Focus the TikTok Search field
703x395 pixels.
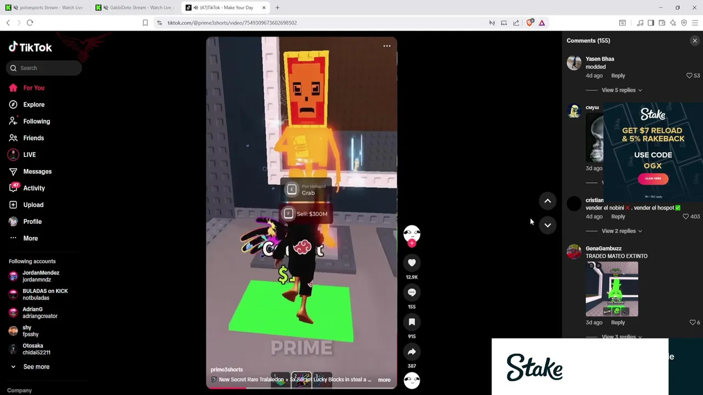pyautogui.click(x=44, y=68)
